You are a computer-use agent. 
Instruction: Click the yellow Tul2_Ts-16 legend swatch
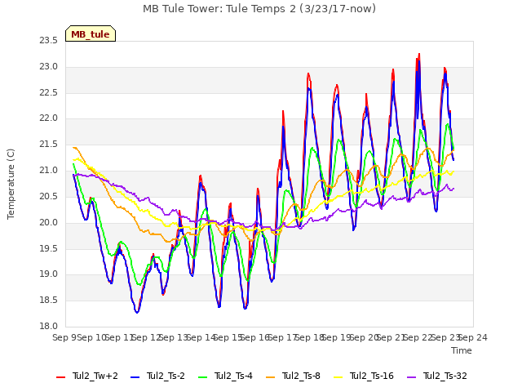tap(338, 377)
